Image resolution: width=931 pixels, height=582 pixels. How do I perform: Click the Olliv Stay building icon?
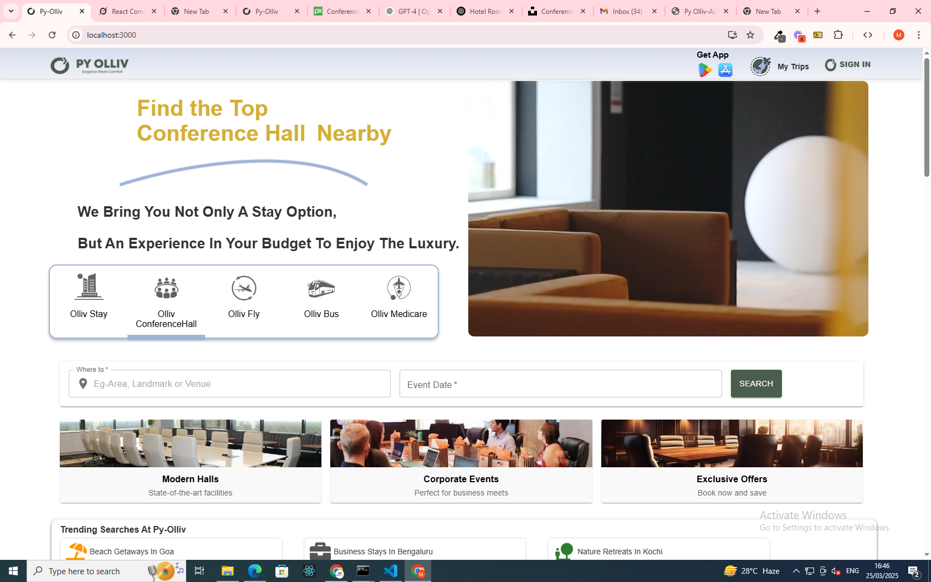click(89, 287)
